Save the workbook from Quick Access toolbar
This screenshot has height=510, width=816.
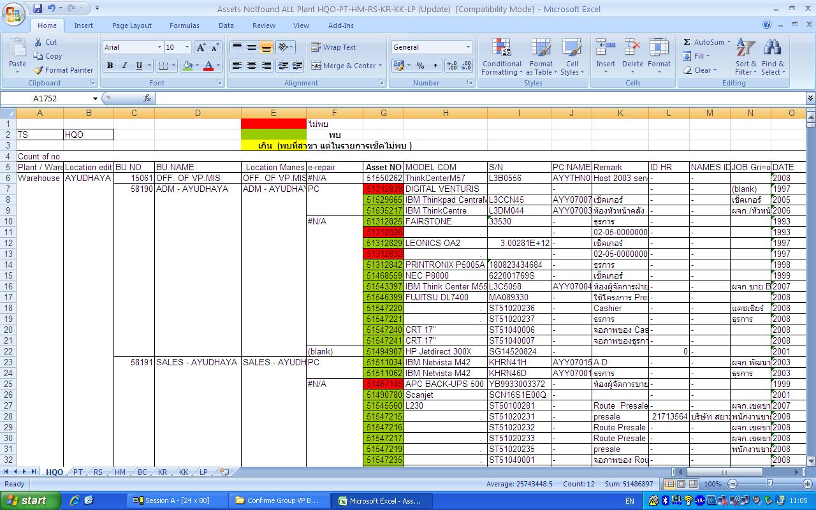(x=37, y=8)
